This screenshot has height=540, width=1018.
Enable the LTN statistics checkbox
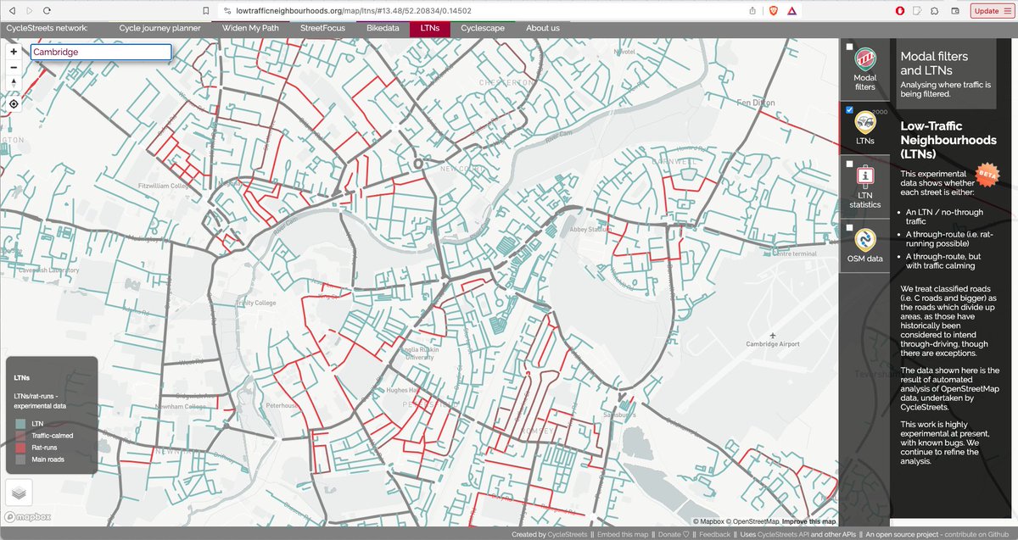(849, 164)
